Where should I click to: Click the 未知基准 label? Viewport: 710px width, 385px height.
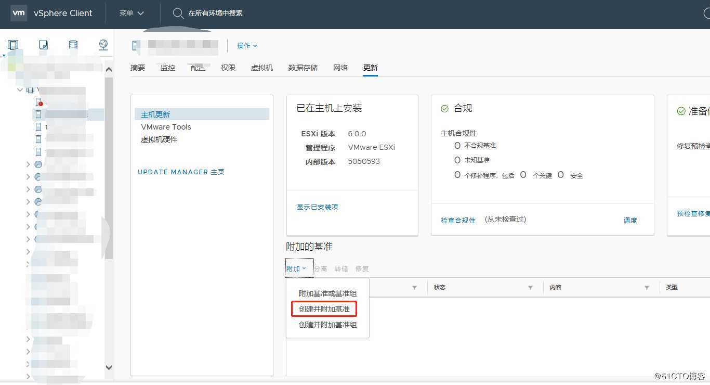coord(477,160)
